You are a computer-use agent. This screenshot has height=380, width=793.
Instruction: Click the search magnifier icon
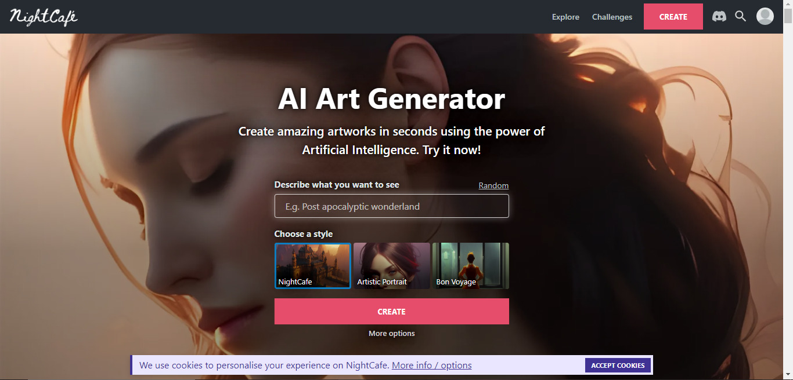[740, 16]
